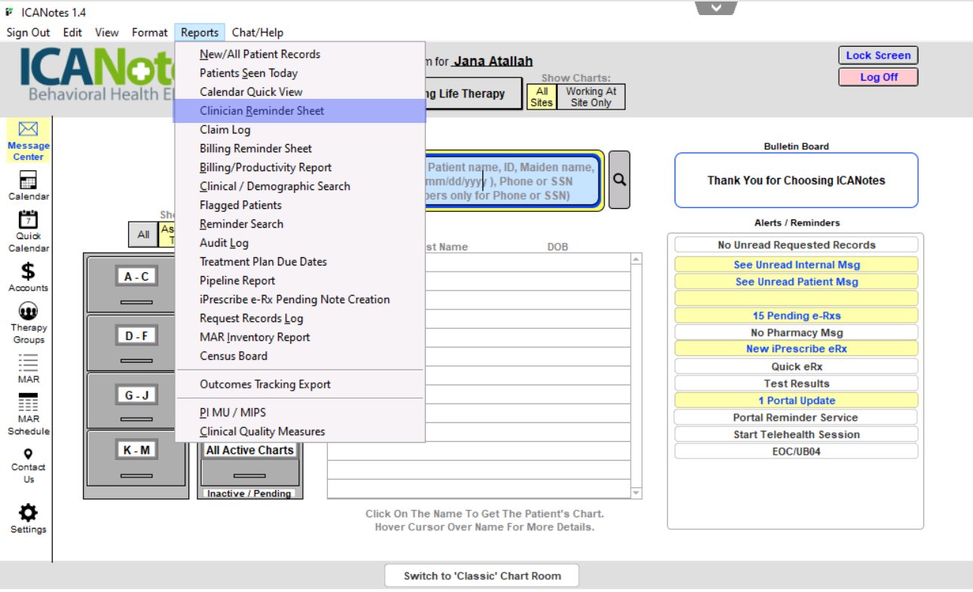Open the A - C file drawer
This screenshot has height=592, width=973.
click(136, 278)
